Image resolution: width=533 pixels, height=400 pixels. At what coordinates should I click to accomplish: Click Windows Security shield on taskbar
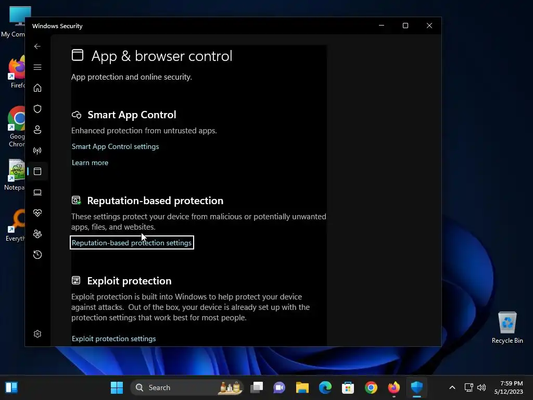coord(417,387)
